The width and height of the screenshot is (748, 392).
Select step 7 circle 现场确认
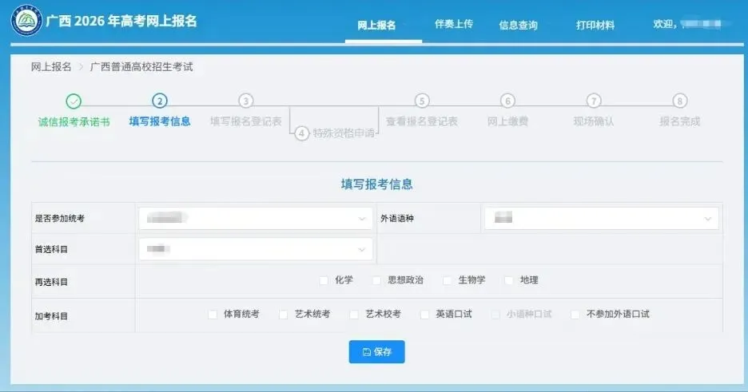tap(594, 101)
